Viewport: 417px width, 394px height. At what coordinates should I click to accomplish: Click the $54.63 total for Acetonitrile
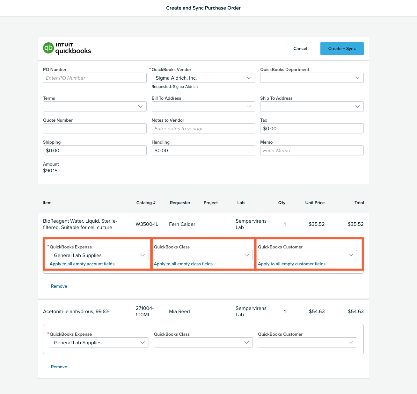pos(355,312)
